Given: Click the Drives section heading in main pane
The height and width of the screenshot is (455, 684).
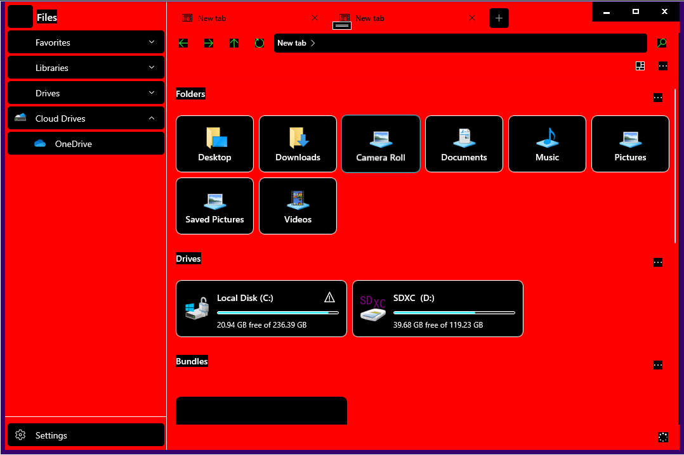Looking at the screenshot, I should coord(188,259).
